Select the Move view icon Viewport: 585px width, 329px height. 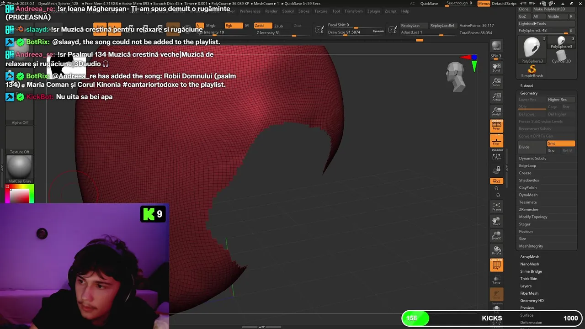tap(496, 221)
